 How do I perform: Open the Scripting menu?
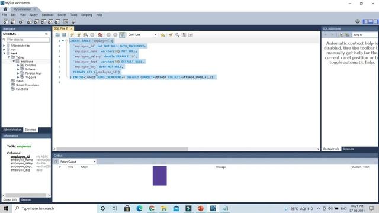click(86, 15)
